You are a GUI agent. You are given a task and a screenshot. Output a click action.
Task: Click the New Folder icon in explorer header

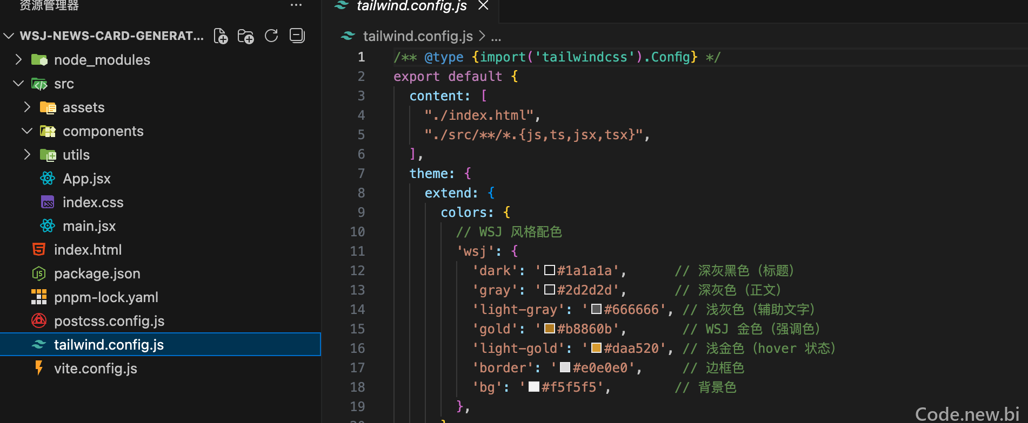[246, 36]
